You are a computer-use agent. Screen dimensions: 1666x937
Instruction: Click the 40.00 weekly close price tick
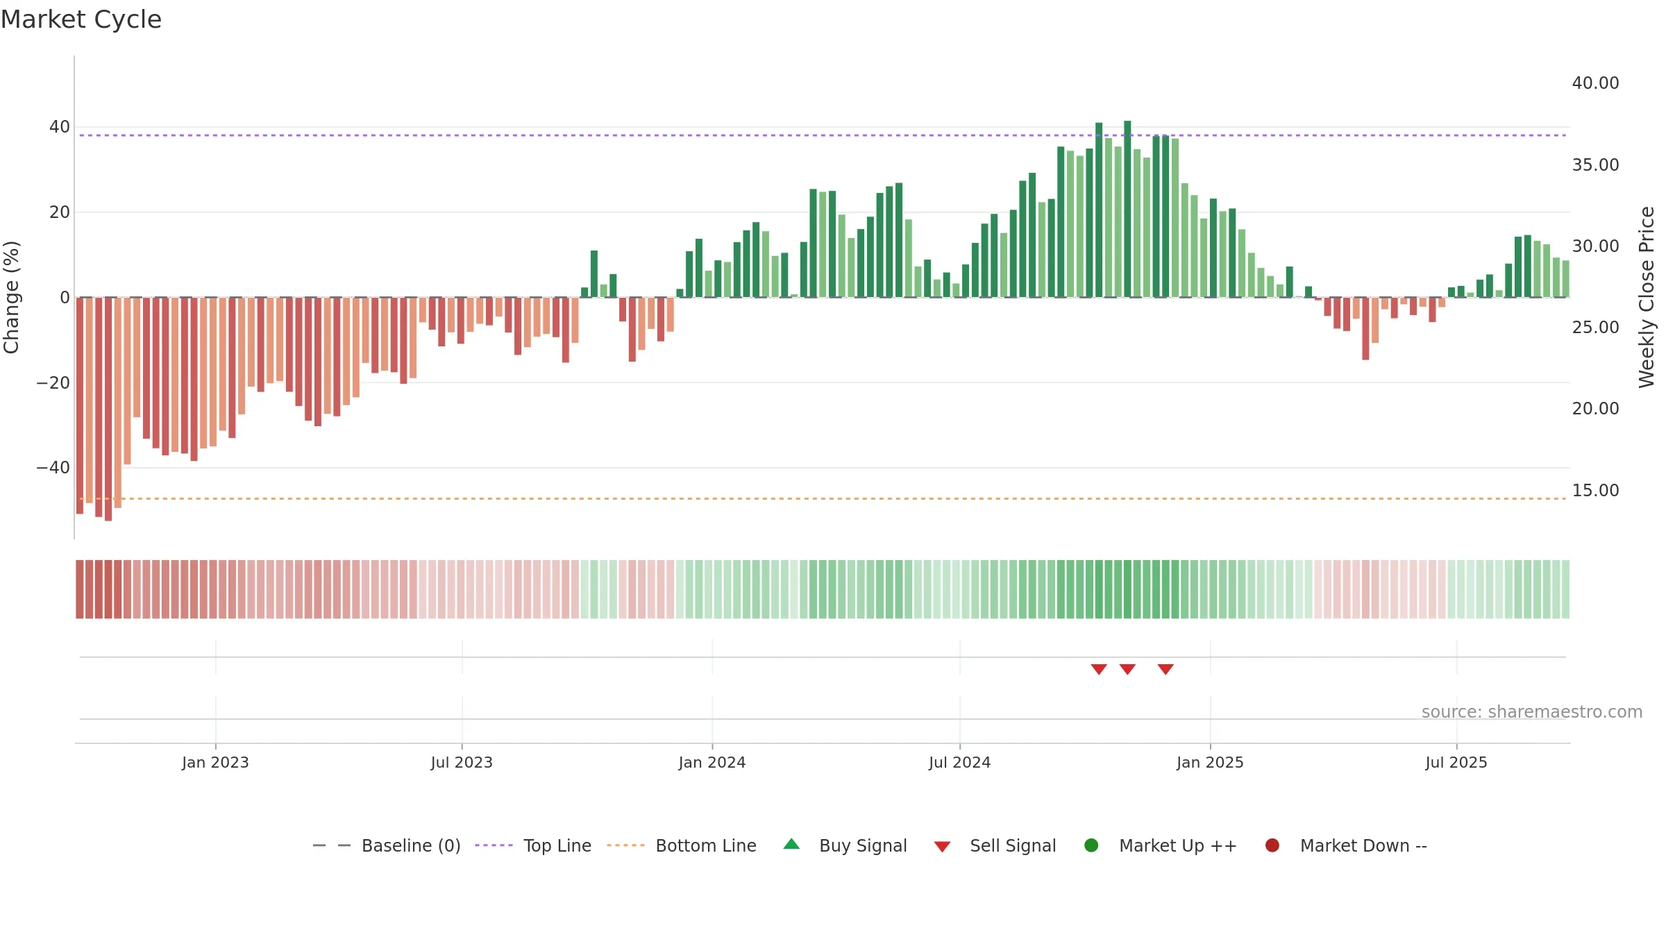[1595, 83]
